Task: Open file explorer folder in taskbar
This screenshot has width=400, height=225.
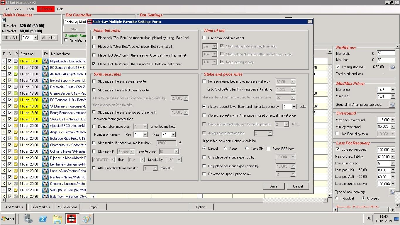Action: (57, 219)
